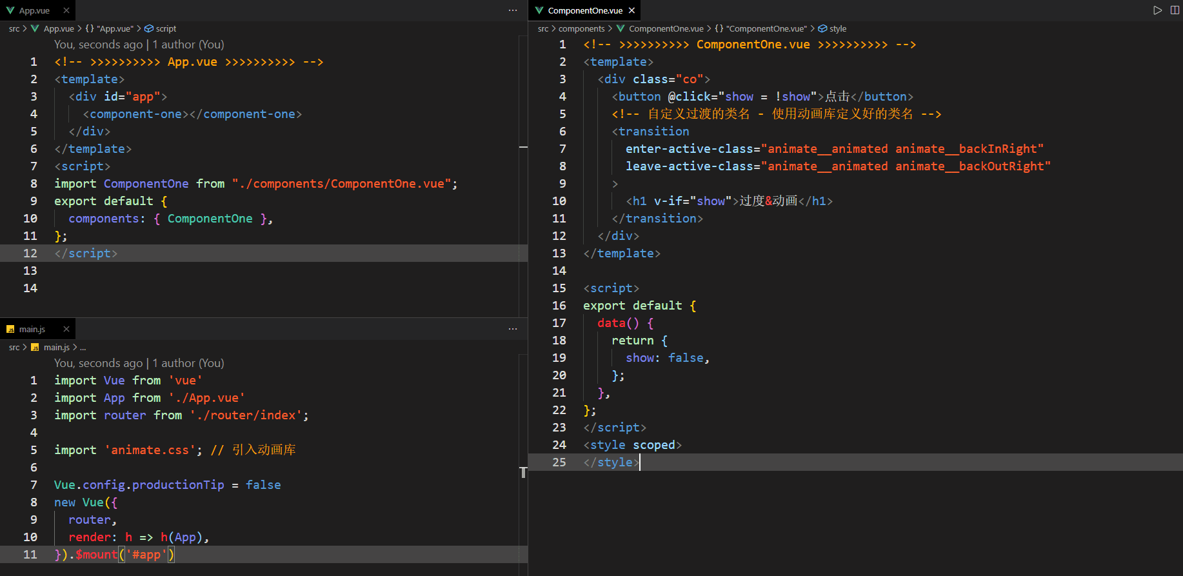The height and width of the screenshot is (576, 1183).
Task: Click '<div id="app">' in App.vue
Action: 118,96
